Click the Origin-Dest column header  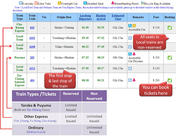click(64, 17)
